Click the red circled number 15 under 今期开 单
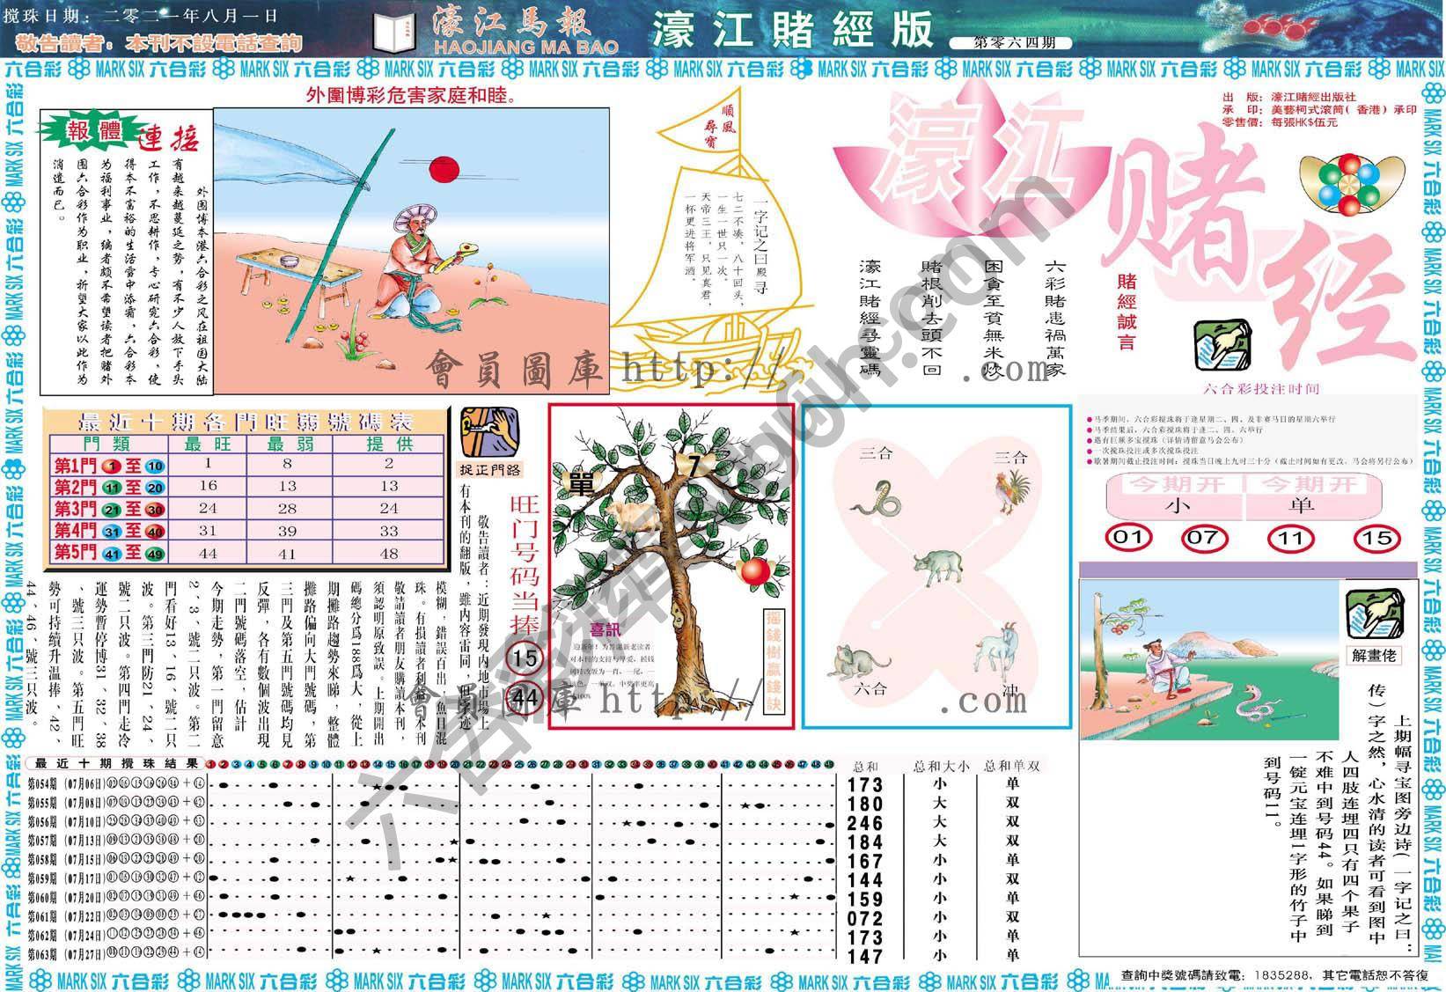Image resolution: width=1446 pixels, height=992 pixels. point(1377,537)
